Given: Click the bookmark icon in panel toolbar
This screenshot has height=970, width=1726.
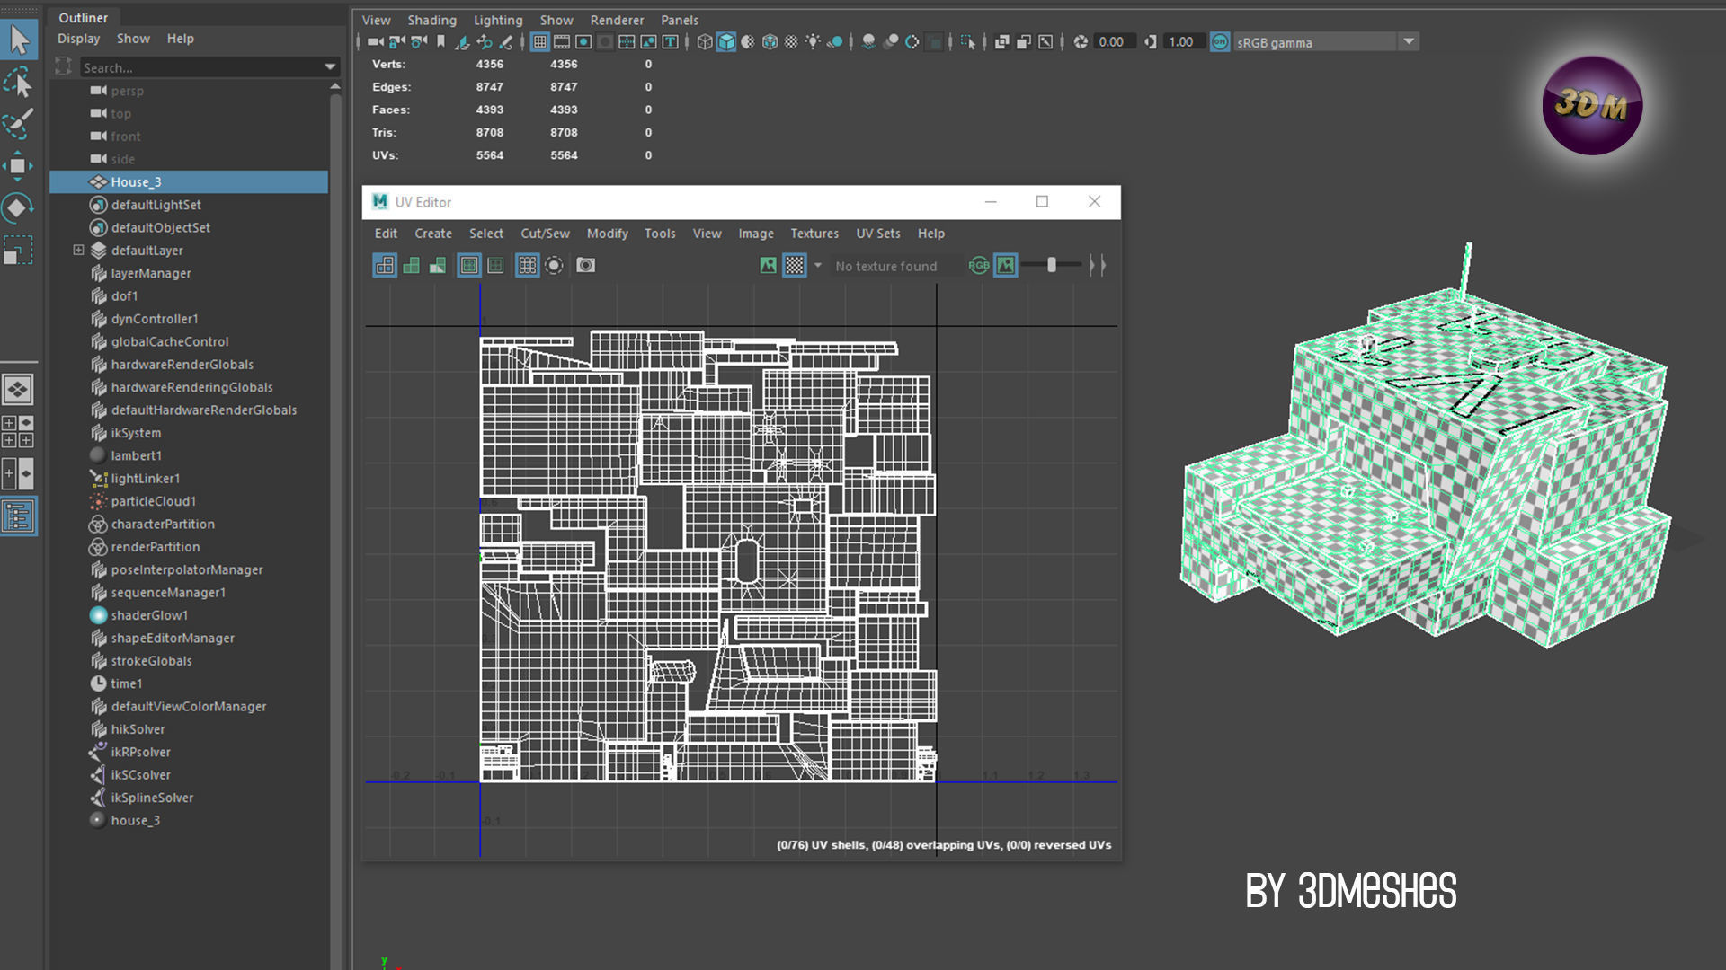Looking at the screenshot, I should pyautogui.click(x=440, y=42).
